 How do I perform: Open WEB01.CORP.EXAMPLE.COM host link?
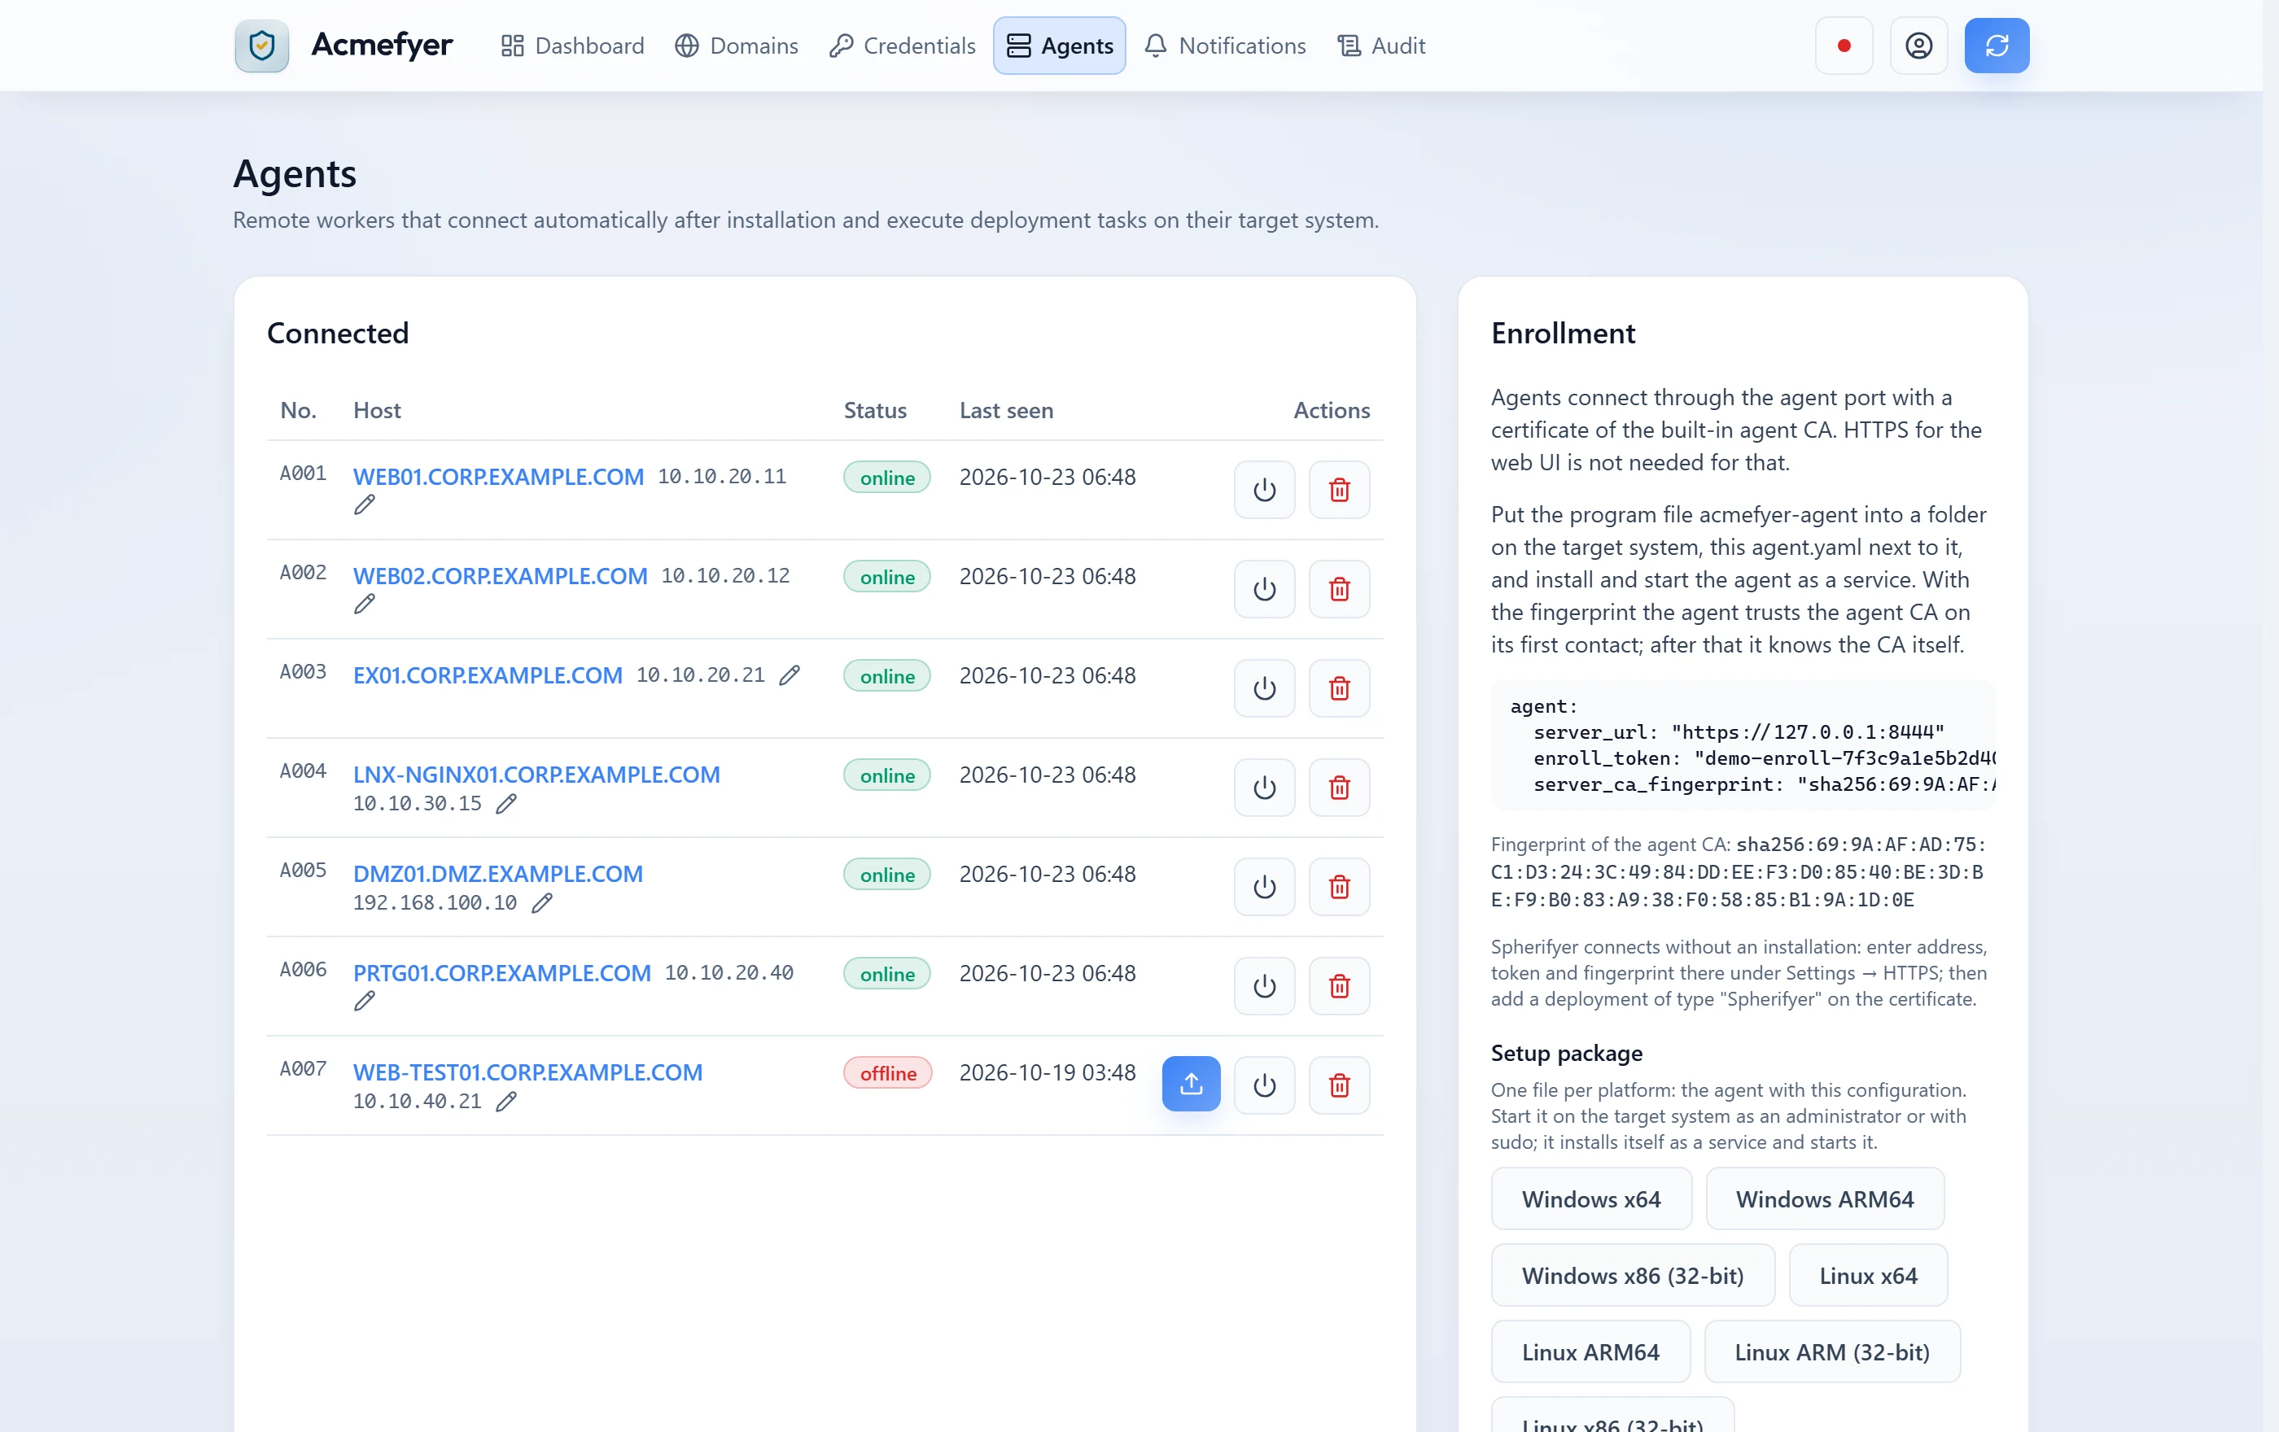point(498,477)
